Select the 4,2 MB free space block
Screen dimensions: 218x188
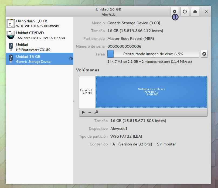87,92
